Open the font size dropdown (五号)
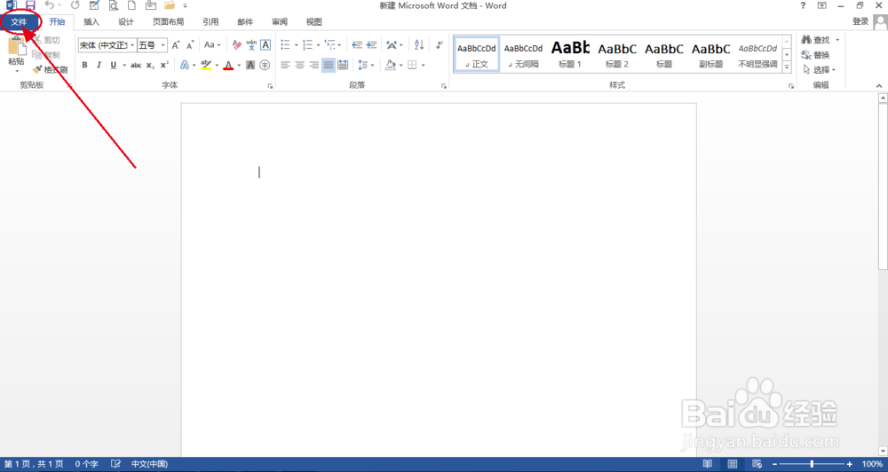 click(x=163, y=45)
